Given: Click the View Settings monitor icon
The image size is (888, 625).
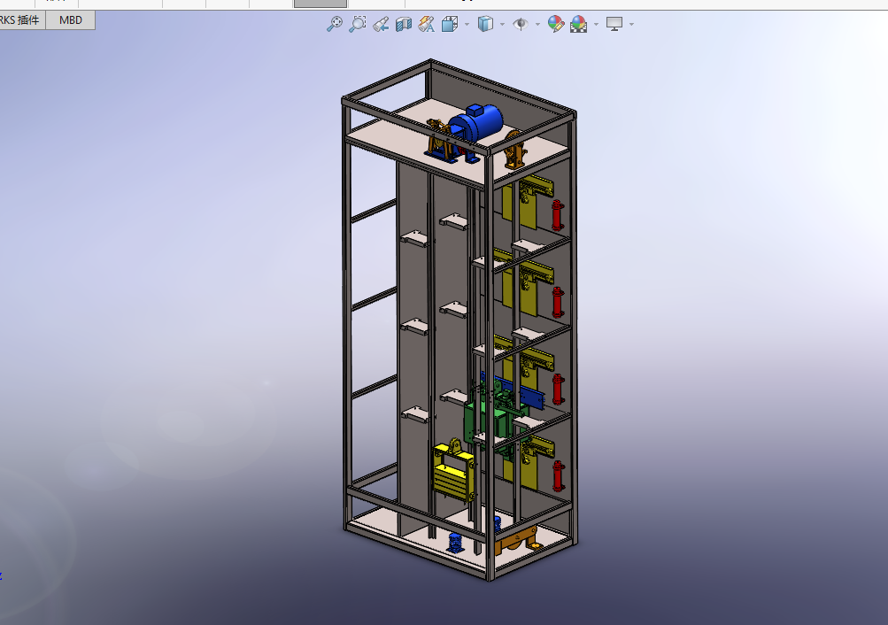Looking at the screenshot, I should (614, 24).
